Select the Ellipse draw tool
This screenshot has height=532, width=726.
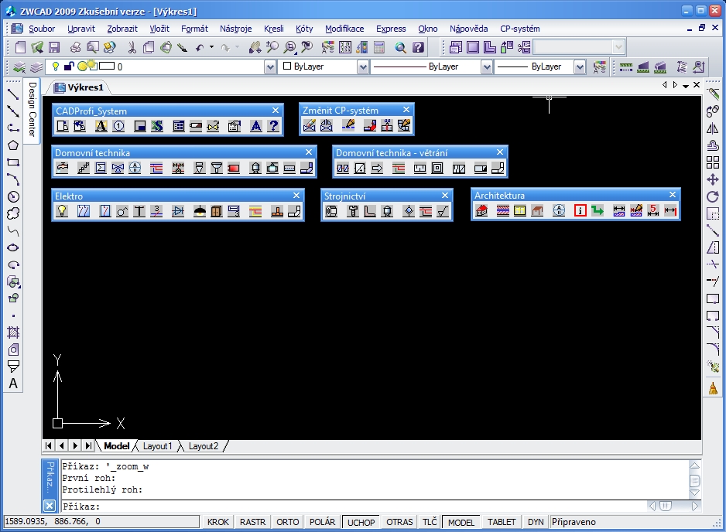pyautogui.click(x=13, y=248)
